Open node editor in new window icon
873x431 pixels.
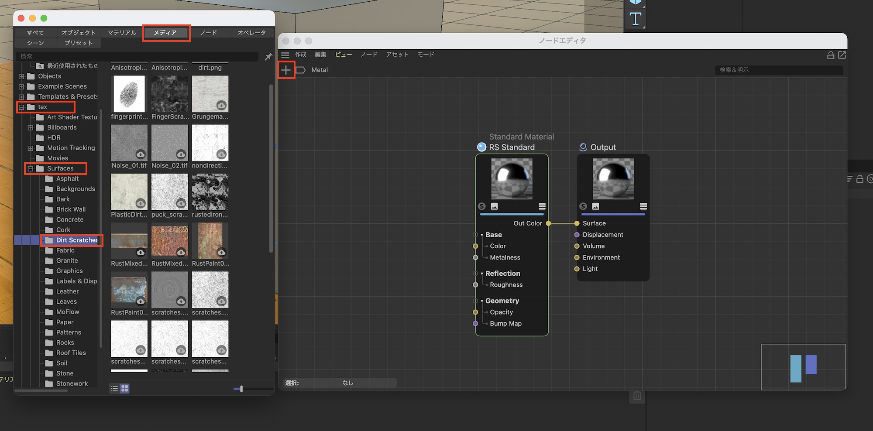(842, 55)
